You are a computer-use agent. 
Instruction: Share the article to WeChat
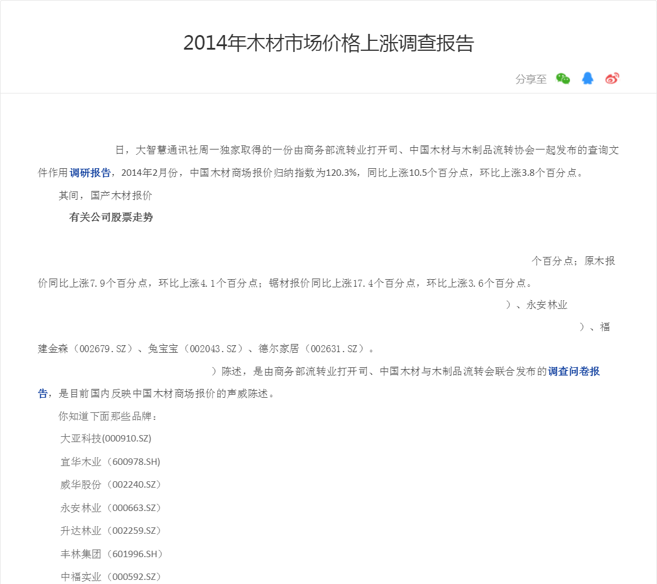(563, 79)
